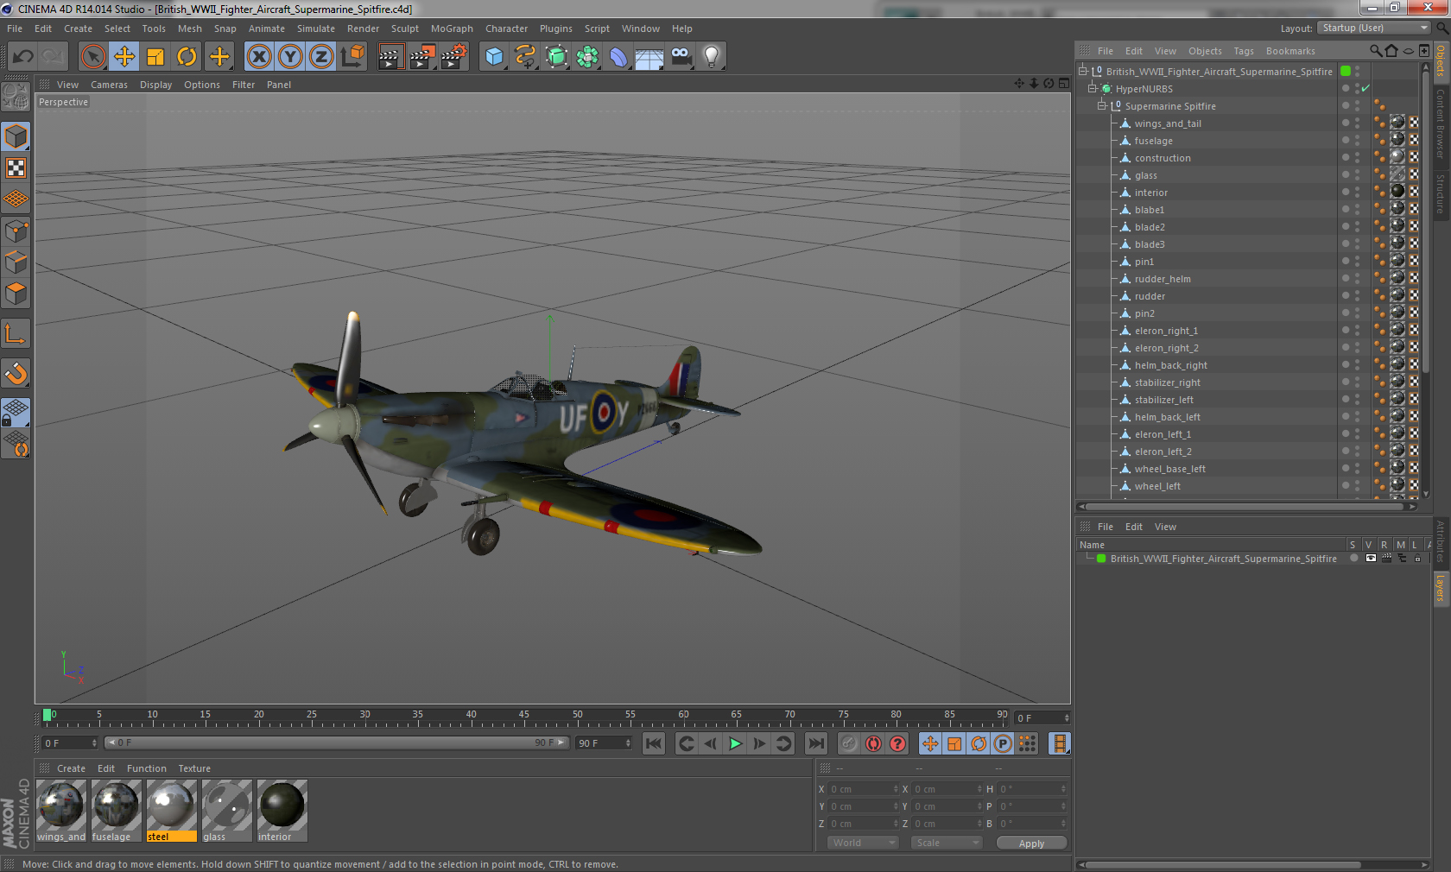Open material manager Texture menu
The width and height of the screenshot is (1451, 872).
tap(194, 768)
